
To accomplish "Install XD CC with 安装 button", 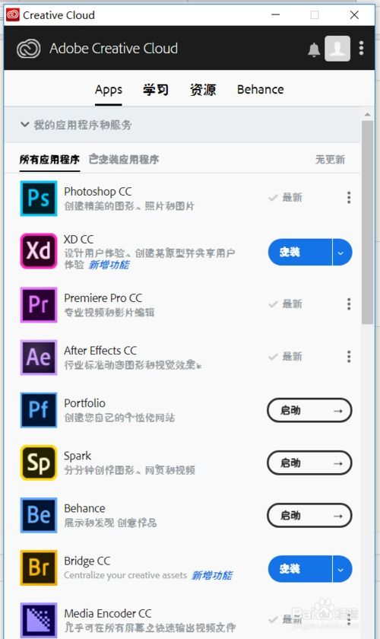I will (299, 253).
